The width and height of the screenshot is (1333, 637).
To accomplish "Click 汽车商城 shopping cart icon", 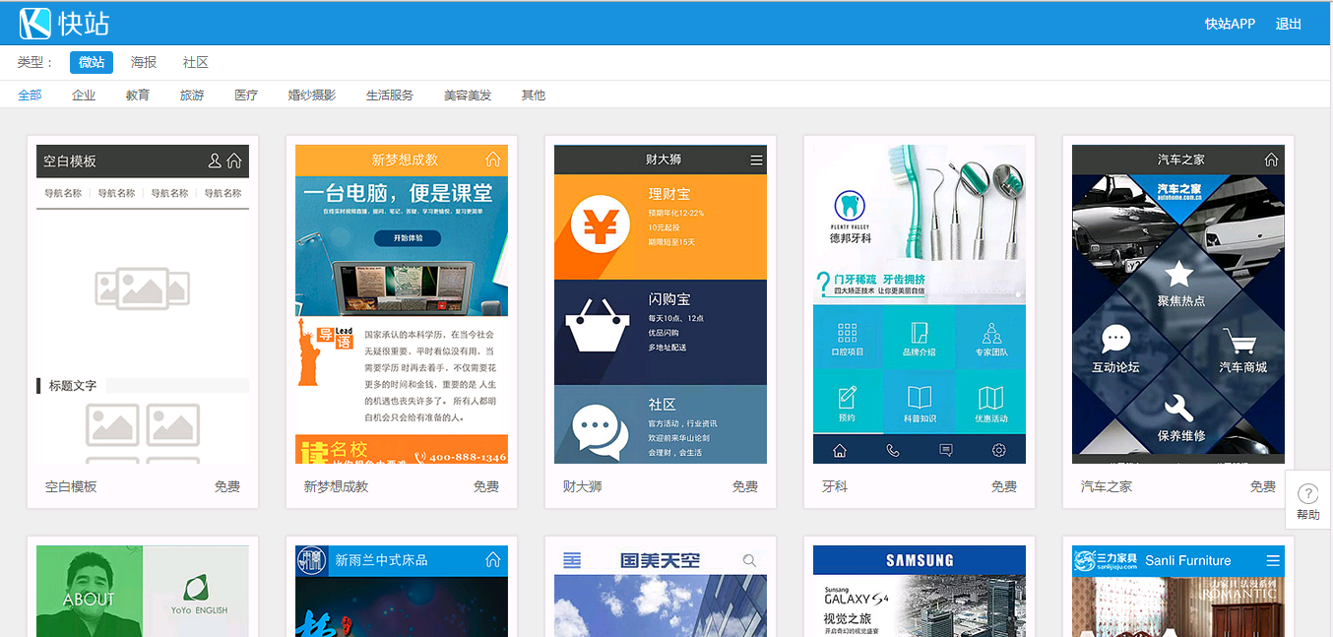I will 1240,342.
